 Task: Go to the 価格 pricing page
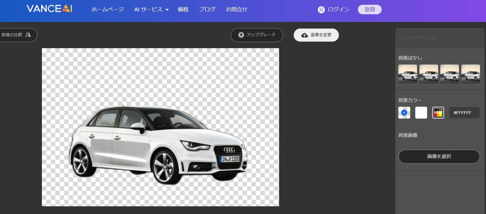183,9
